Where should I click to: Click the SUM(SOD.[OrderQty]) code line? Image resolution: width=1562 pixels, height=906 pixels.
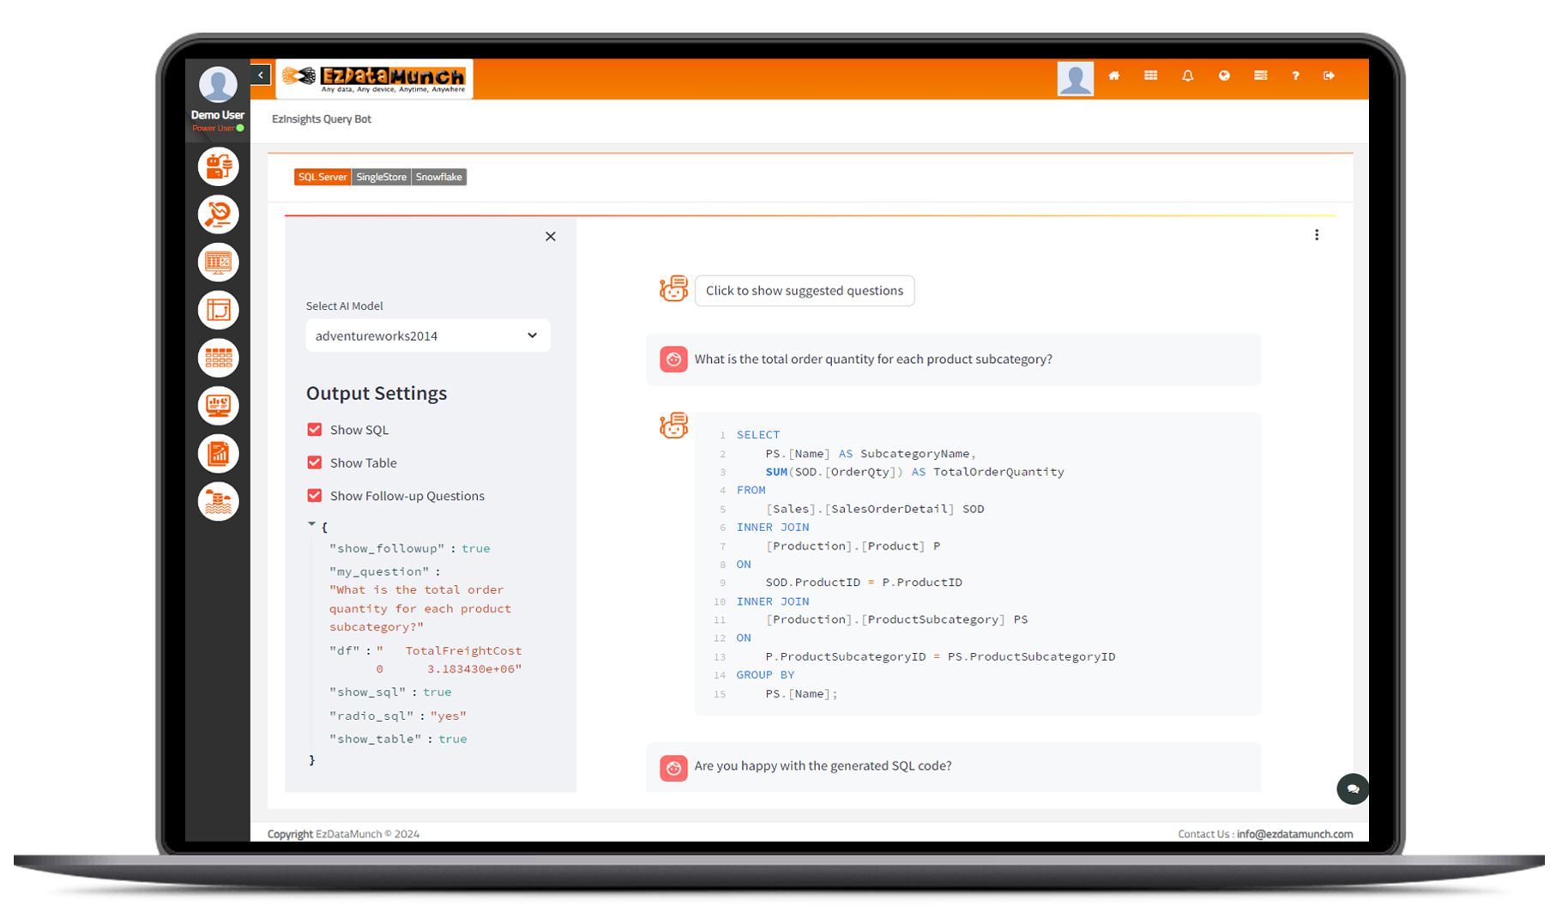pos(914,472)
